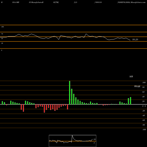Click the RSI axis label 70

click(2, 34)
